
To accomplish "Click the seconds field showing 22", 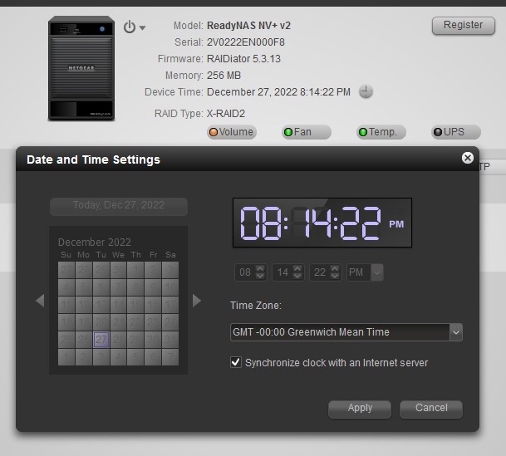I will pyautogui.click(x=320, y=272).
